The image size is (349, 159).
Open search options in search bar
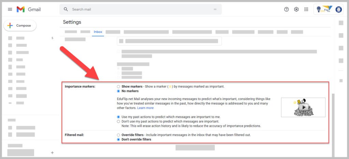[x=215, y=9]
